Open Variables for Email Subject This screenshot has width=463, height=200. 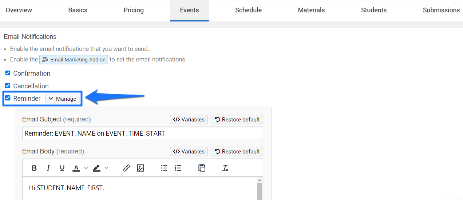pyautogui.click(x=189, y=119)
